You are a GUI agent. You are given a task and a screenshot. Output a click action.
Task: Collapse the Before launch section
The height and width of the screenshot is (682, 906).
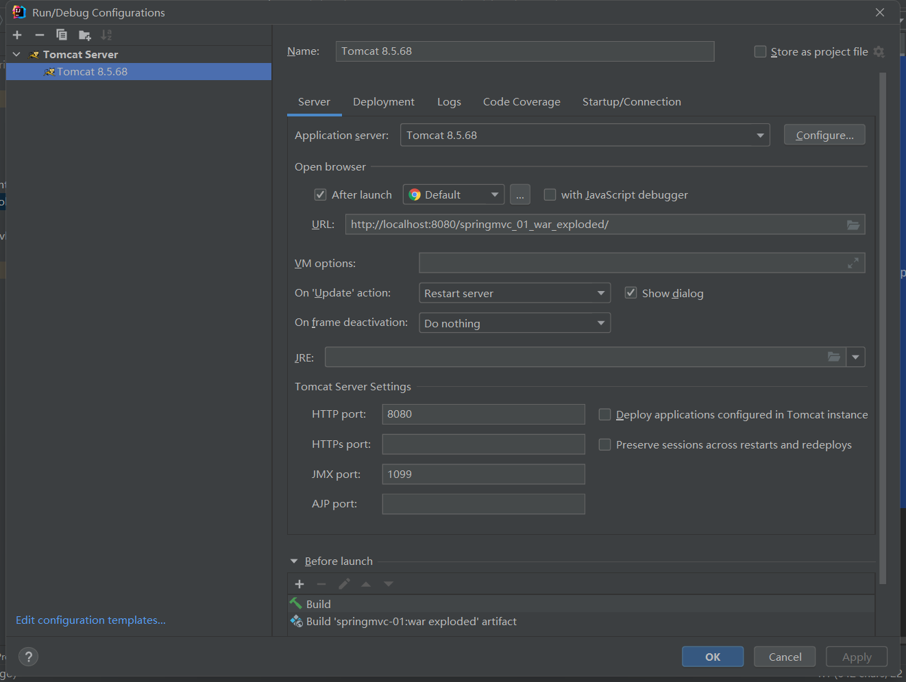coord(294,561)
